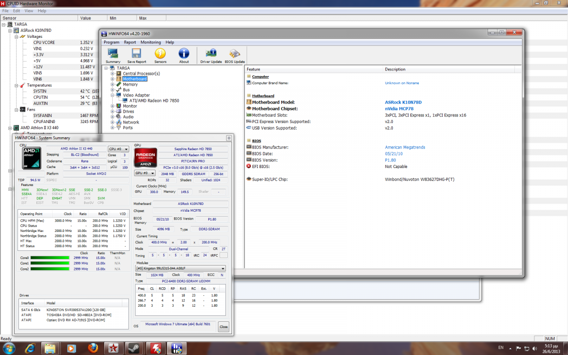This screenshot has width=568, height=355.
Task: Open the Windows Start orb
Action: coord(9,348)
